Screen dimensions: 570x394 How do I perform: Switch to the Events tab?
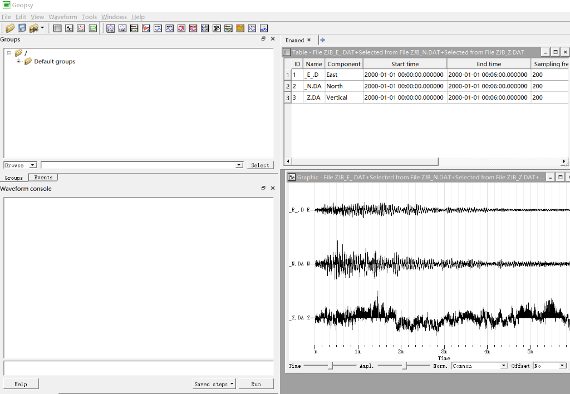pos(43,178)
